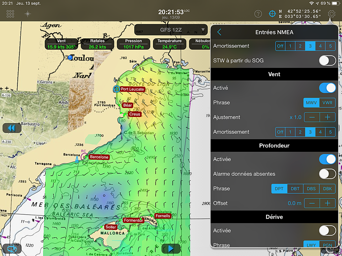
Task: Tap the 20:21:53 clock display
Action: [x=171, y=12]
